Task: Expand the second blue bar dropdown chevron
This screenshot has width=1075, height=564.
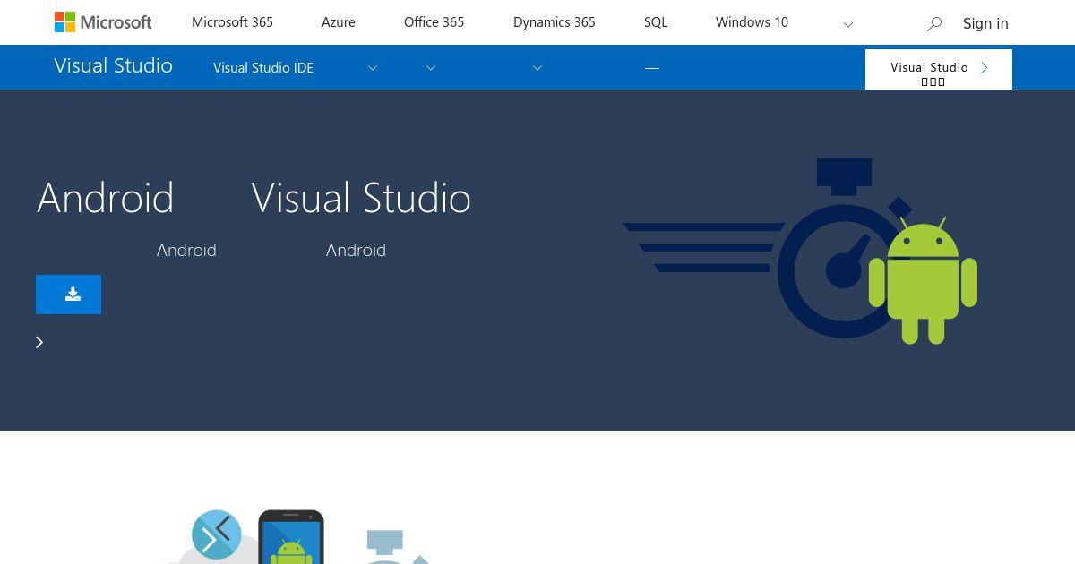Action: pyautogui.click(x=431, y=67)
